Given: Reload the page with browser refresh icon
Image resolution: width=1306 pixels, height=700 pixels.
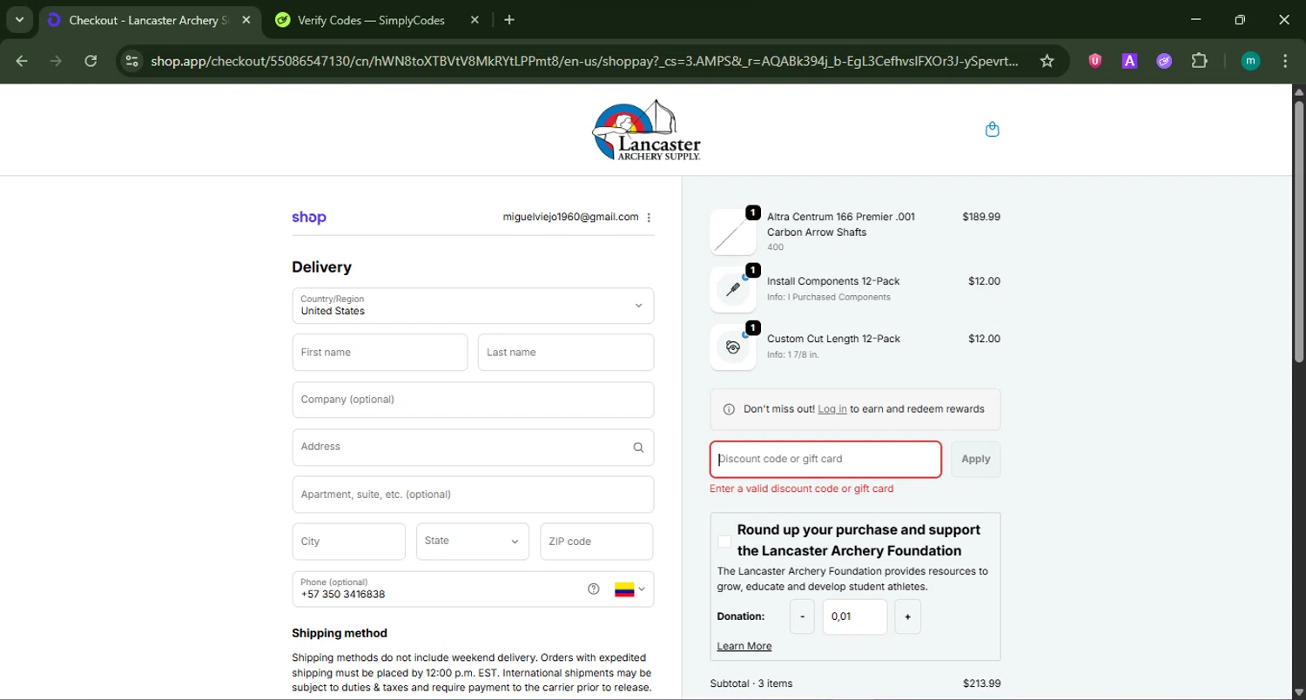Looking at the screenshot, I should tap(91, 61).
